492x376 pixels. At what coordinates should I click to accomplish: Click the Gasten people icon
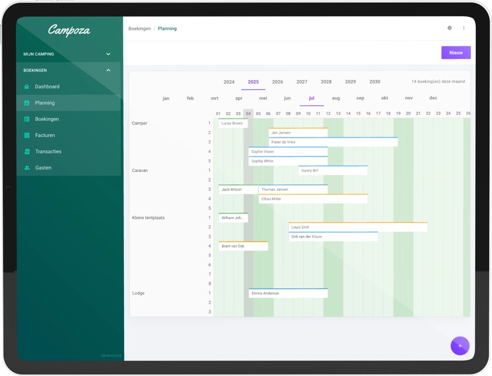(27, 168)
